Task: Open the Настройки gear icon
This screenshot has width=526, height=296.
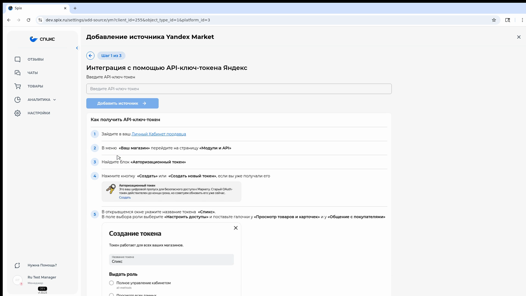Action: pos(18,113)
